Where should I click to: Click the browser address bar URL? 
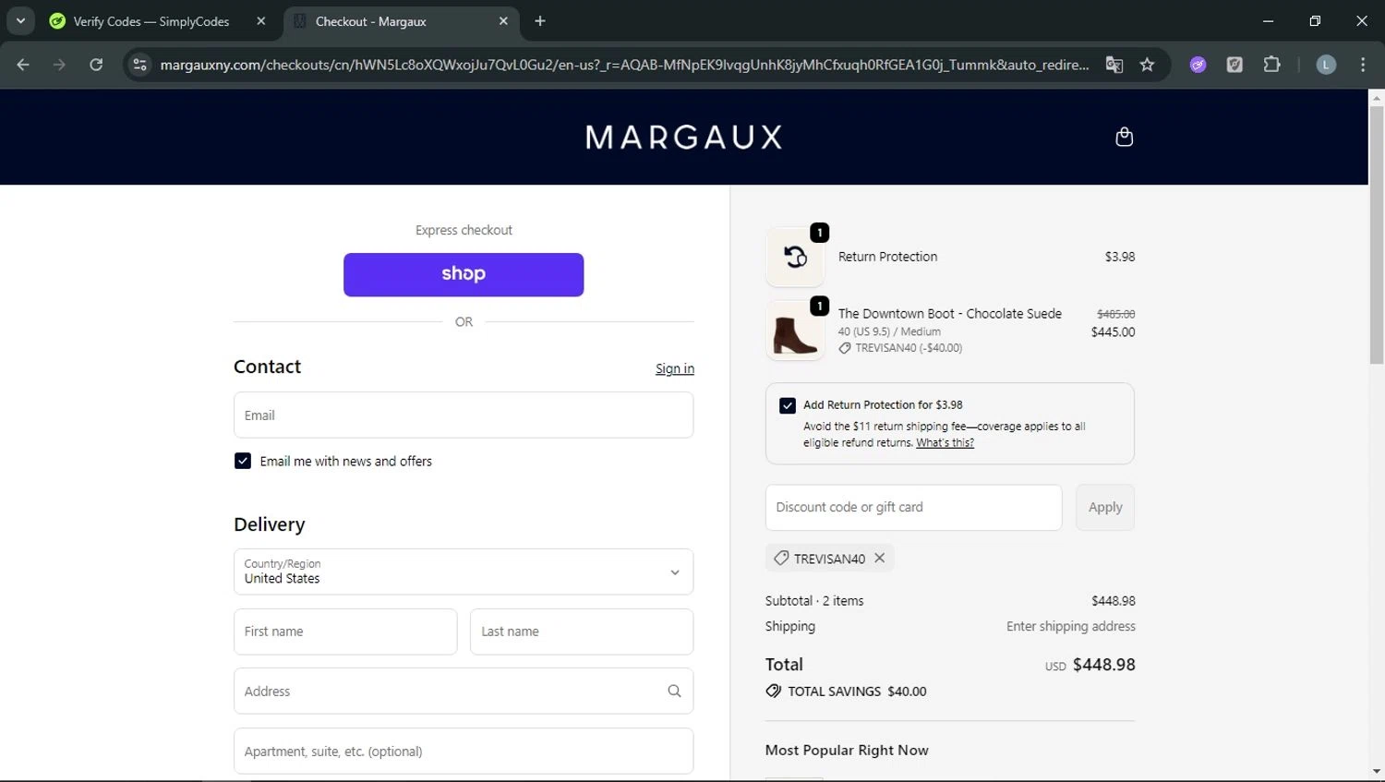[x=624, y=65]
